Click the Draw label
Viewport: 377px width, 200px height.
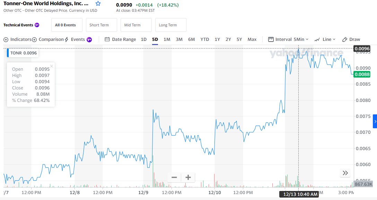[x=354, y=40]
